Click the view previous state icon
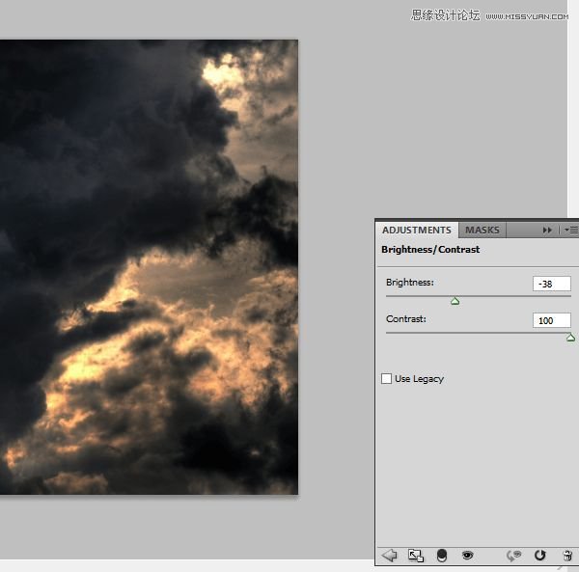This screenshot has height=572, width=579. (514, 555)
